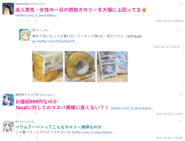Retweet Kazunoko's tweet

click(x=28, y=21)
